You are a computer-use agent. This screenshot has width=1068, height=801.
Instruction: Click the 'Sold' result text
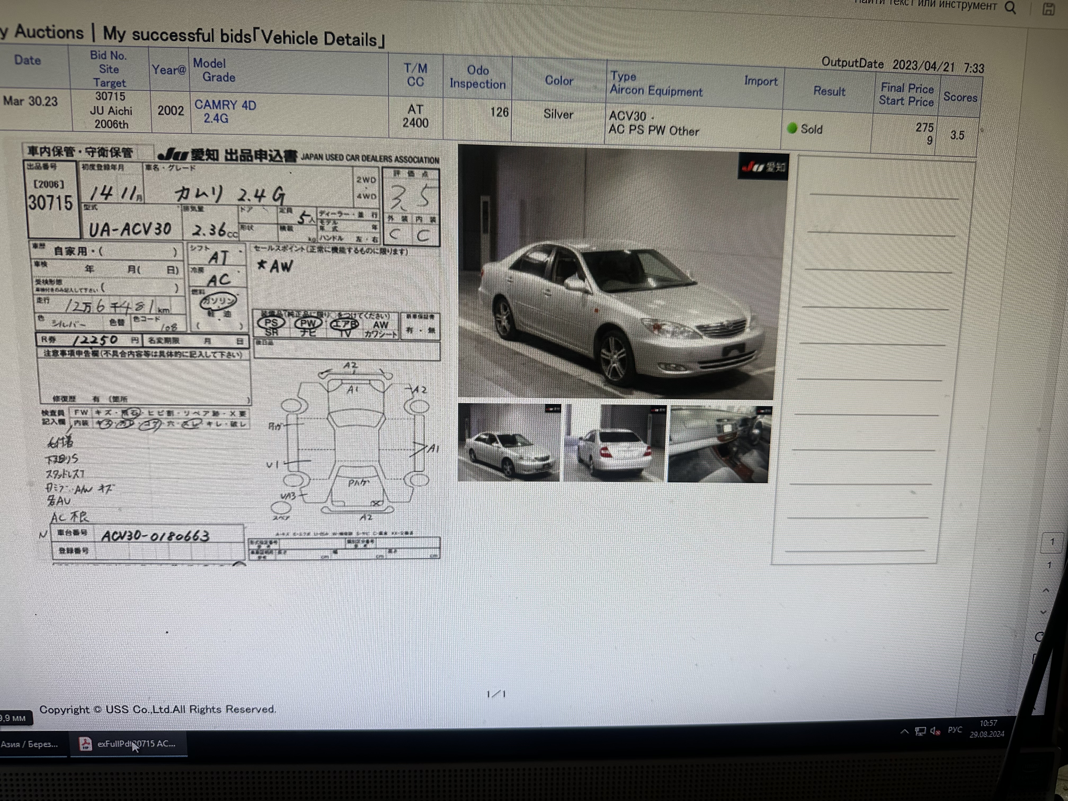click(x=812, y=130)
